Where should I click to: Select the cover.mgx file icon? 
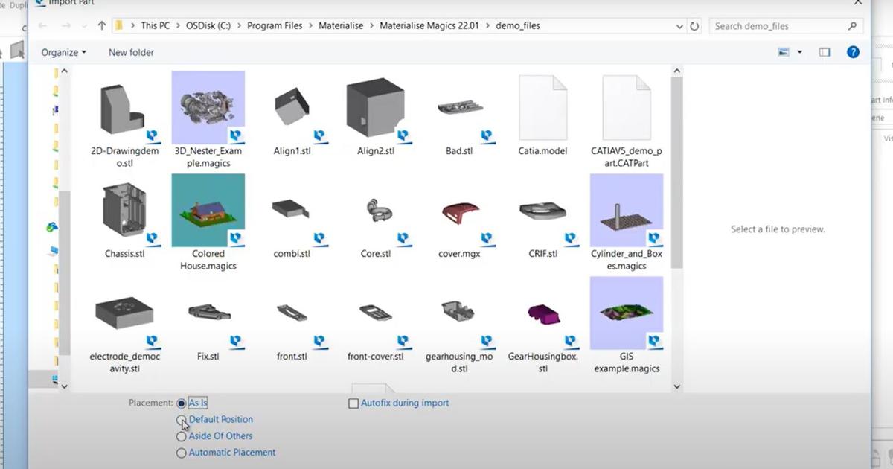(459, 212)
